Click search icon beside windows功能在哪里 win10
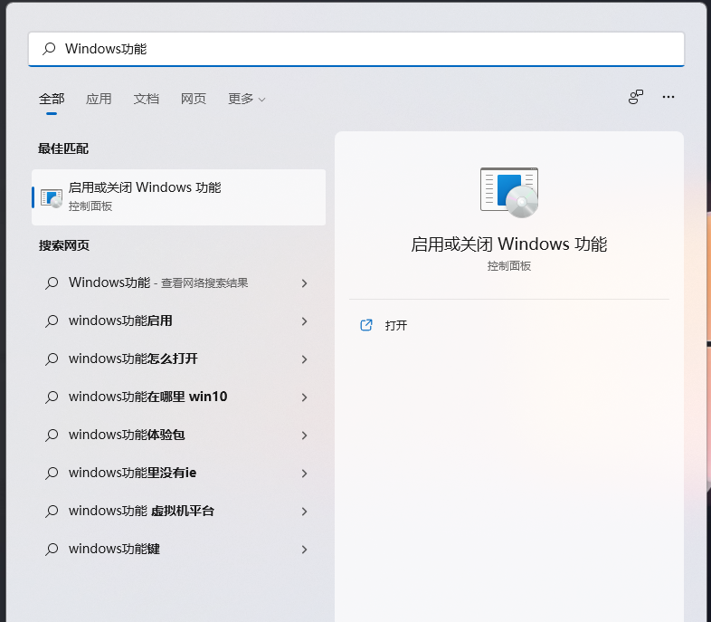The height and width of the screenshot is (622, 711). point(52,397)
